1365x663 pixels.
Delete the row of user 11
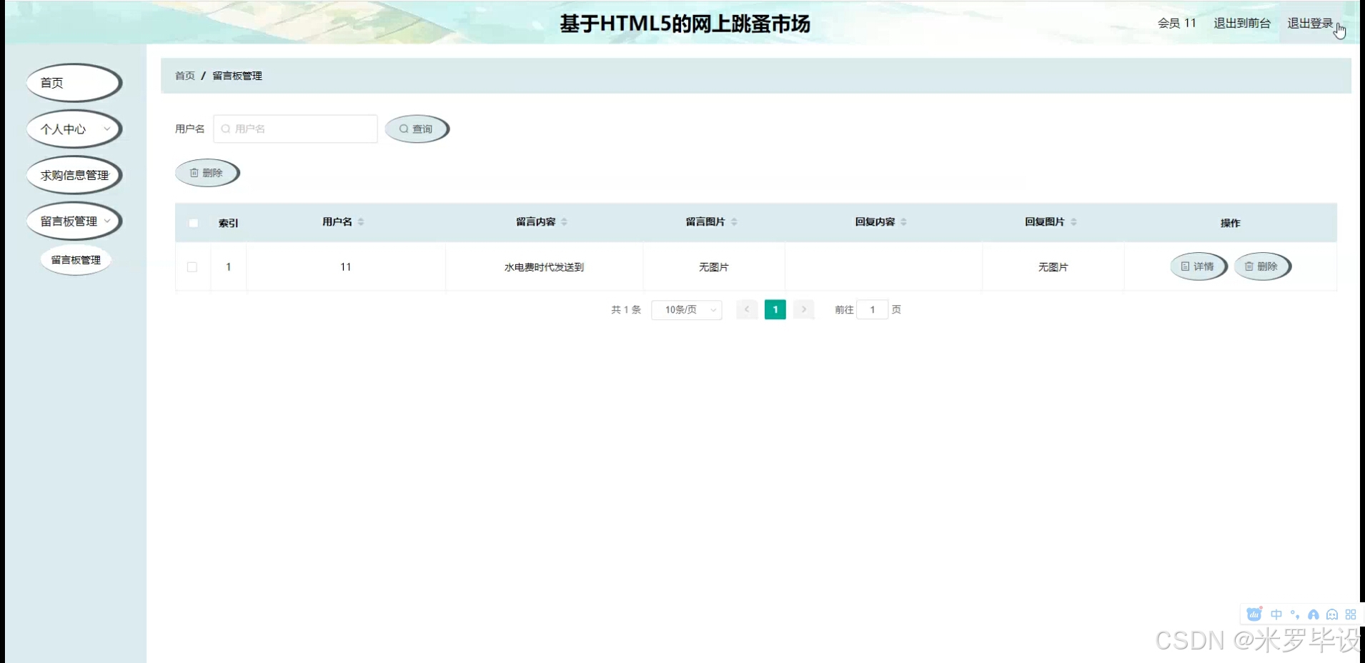click(x=1262, y=266)
